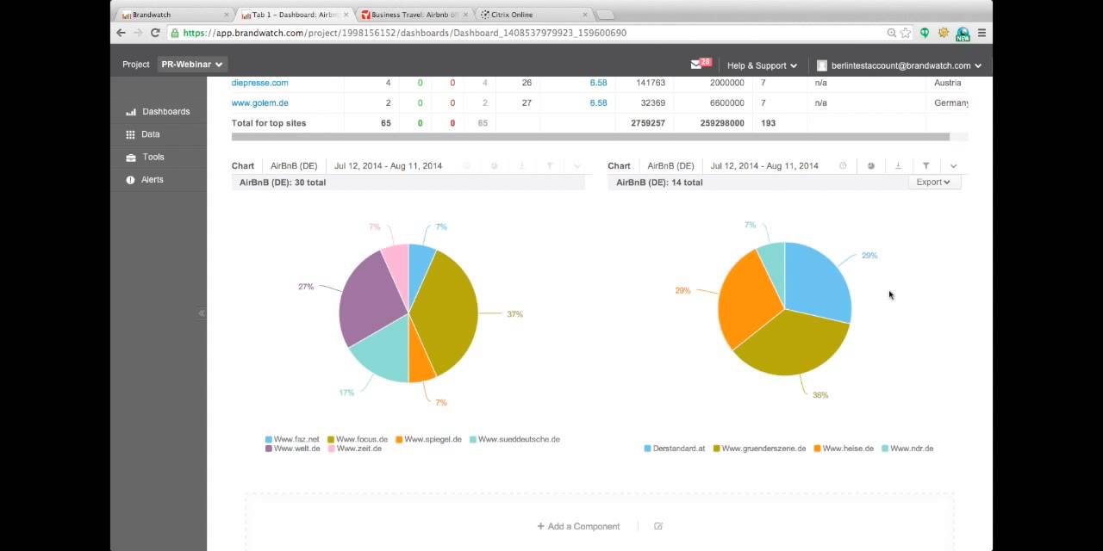Open Tools in the sidebar

coord(145,158)
